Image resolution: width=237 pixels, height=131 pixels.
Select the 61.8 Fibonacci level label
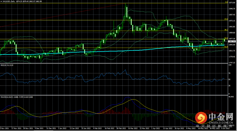tap(226, 47)
